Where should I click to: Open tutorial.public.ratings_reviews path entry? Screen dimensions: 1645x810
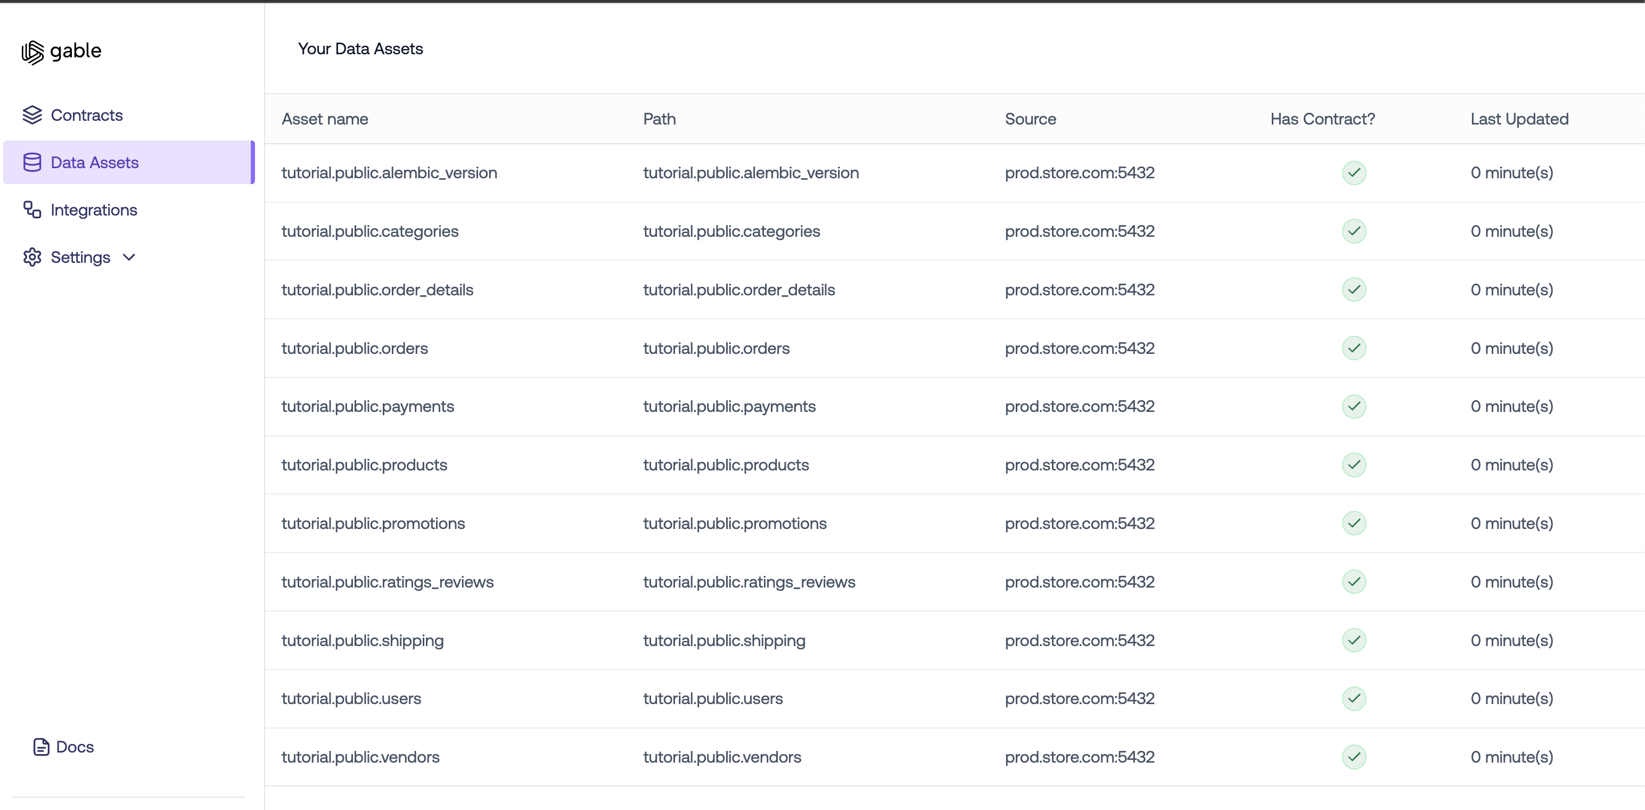point(749,582)
